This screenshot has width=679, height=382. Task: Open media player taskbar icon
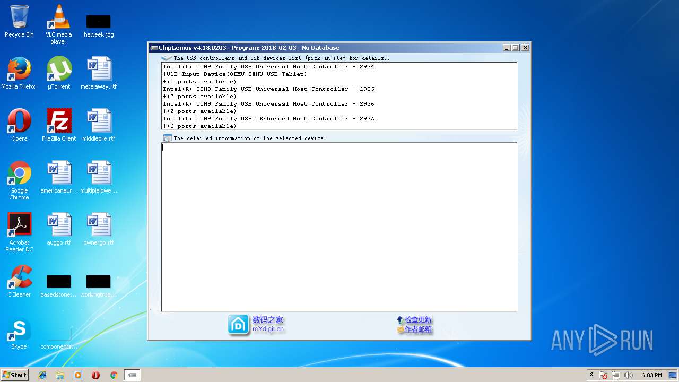[x=78, y=375]
